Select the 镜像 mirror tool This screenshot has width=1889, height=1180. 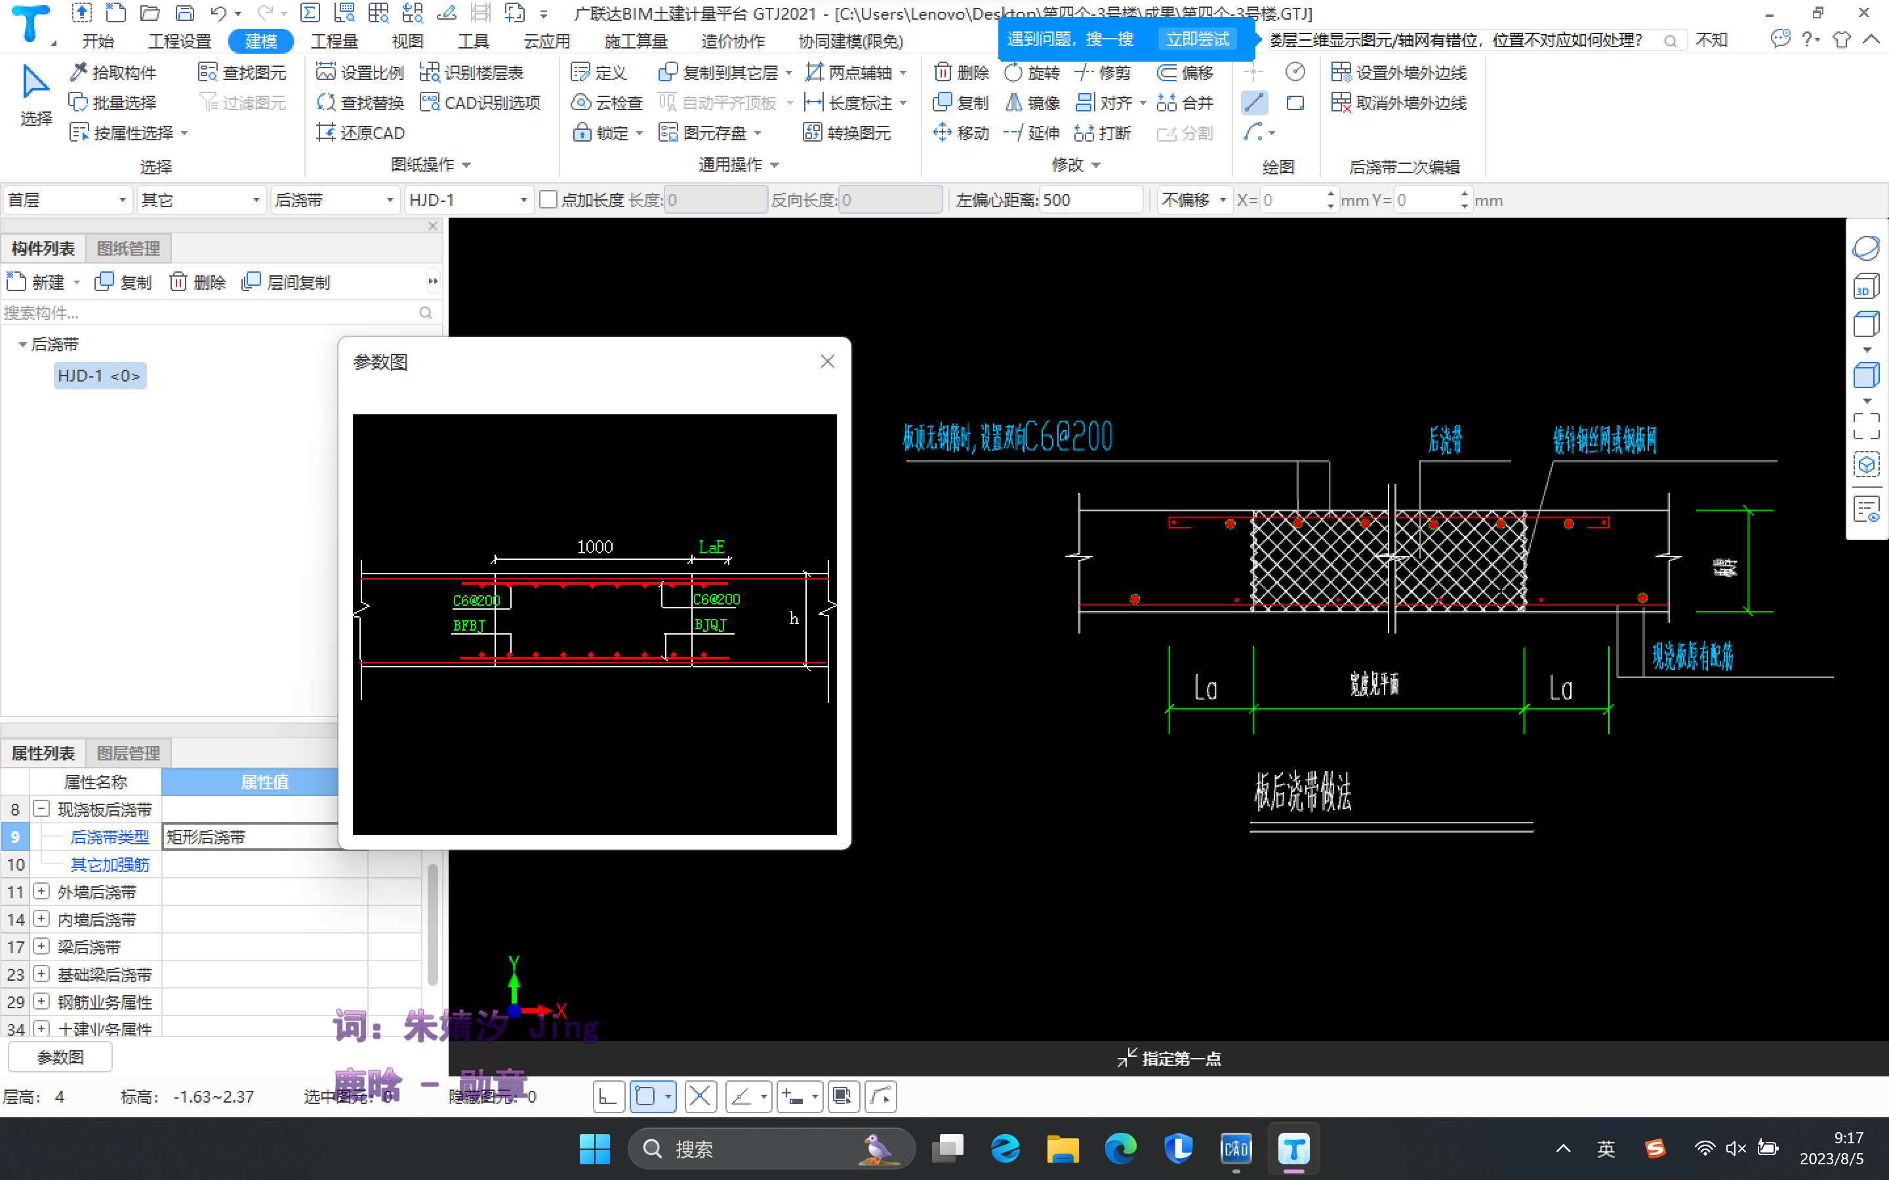1032,103
